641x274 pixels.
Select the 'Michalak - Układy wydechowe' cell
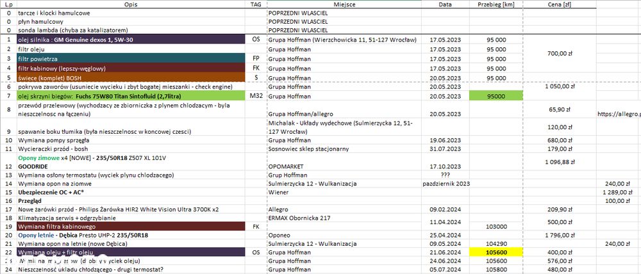[344, 127]
